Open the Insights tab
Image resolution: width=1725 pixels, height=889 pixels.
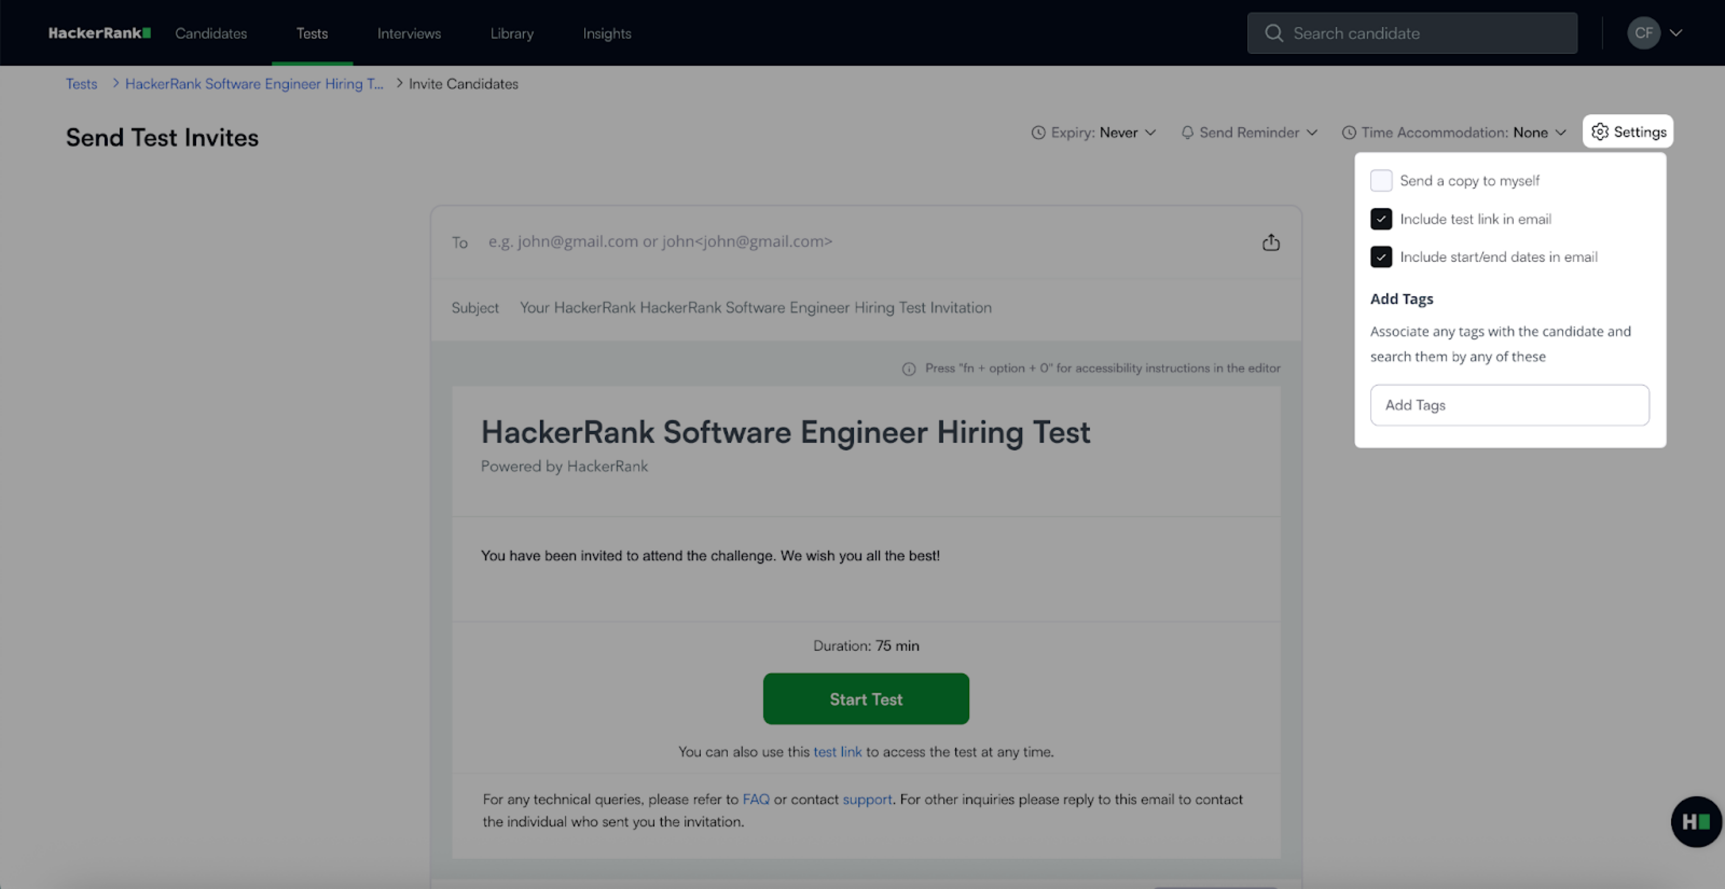606,33
